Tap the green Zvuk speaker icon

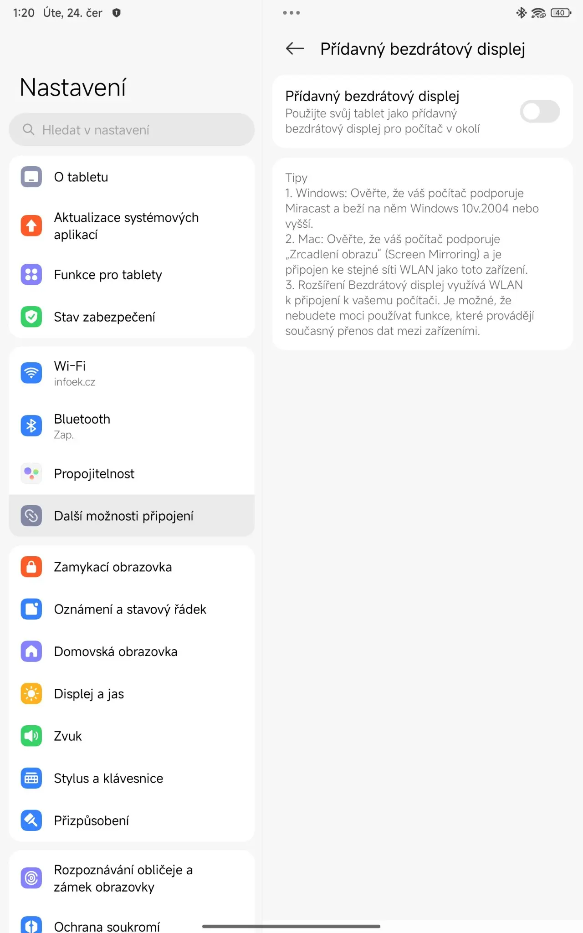31,736
